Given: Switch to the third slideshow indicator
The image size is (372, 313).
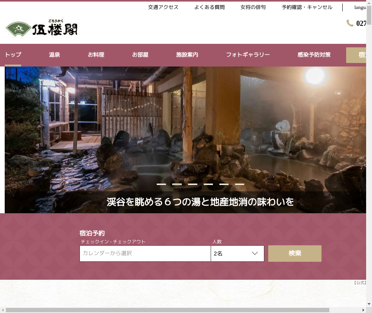Looking at the screenshot, I should 193,184.
